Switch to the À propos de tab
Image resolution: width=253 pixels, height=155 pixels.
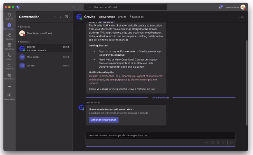point(136,17)
